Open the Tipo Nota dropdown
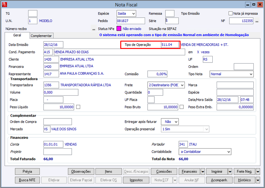This screenshot has height=188, width=265. click(x=232, y=74)
